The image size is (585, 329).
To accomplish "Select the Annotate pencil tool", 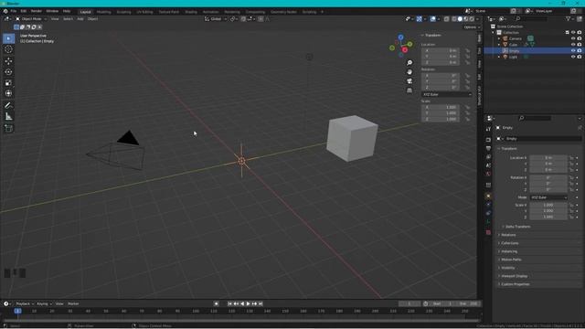I will 8,106.
